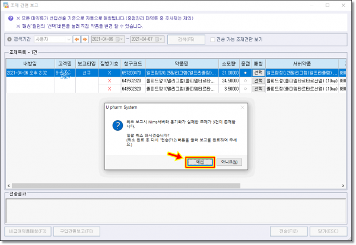Click the collapse icon beside 검색기간
This screenshot has height=245, width=356.
[8, 40]
